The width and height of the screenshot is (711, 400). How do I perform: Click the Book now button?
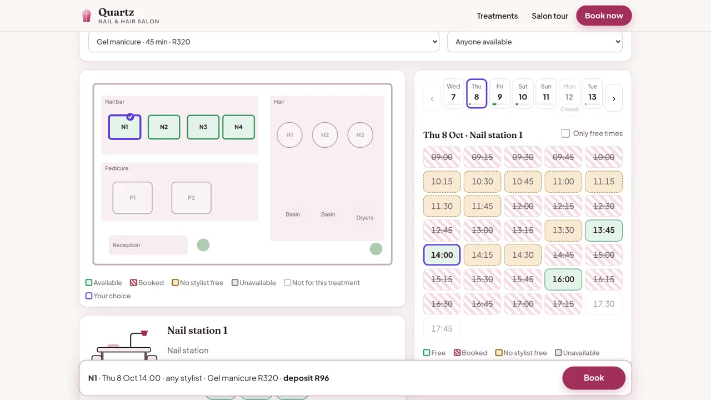[604, 16]
